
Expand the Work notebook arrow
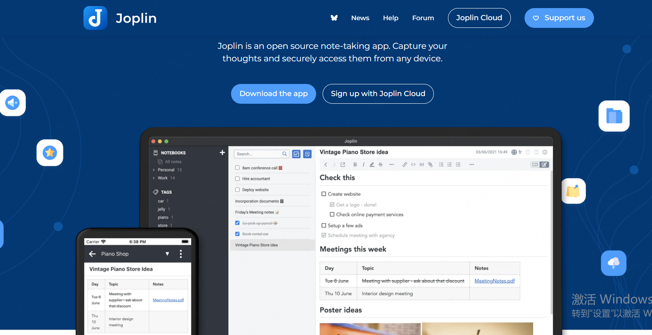154,178
